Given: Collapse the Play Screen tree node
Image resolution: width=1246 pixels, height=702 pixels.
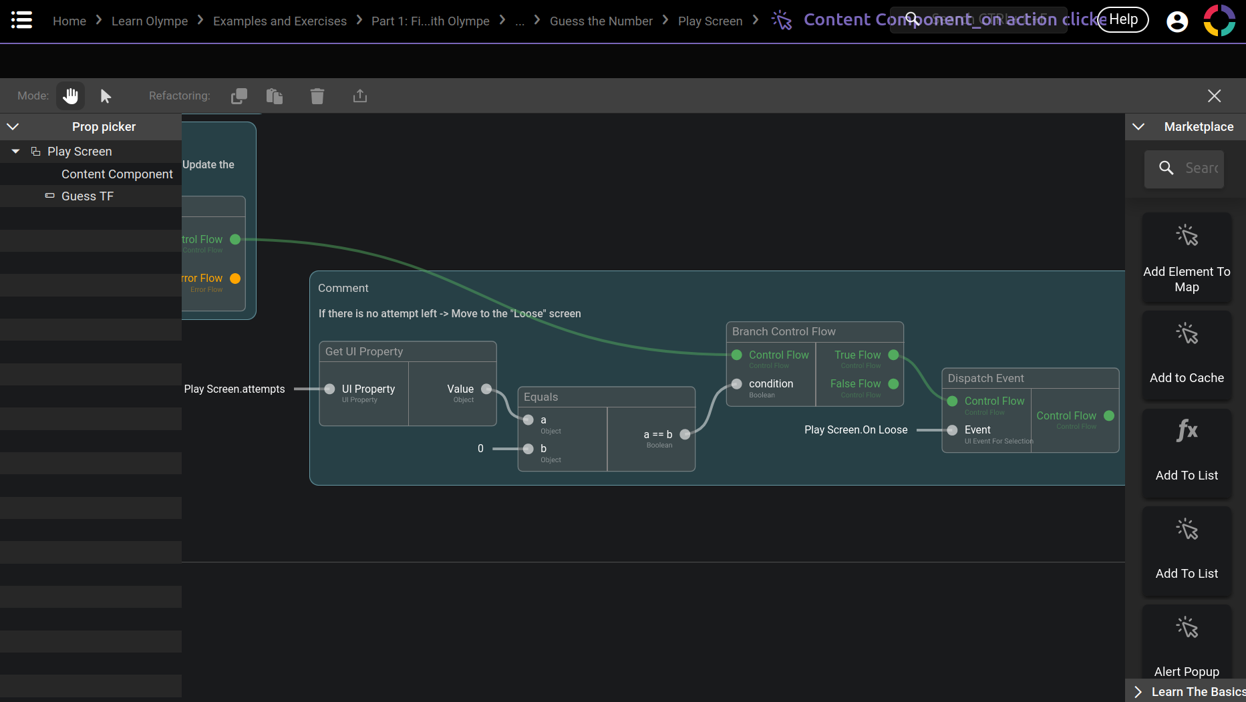Looking at the screenshot, I should pyautogui.click(x=15, y=152).
